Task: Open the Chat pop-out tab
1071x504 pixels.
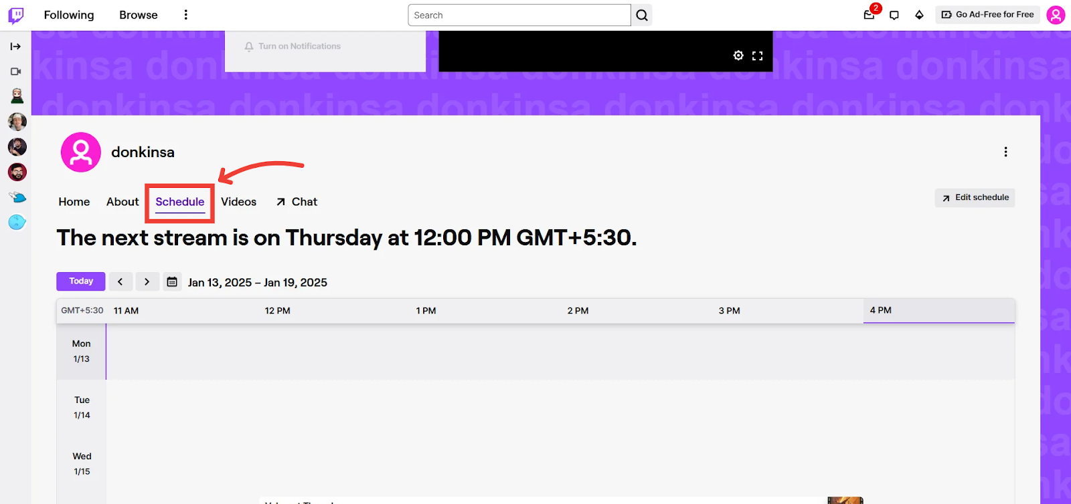Action: click(297, 202)
